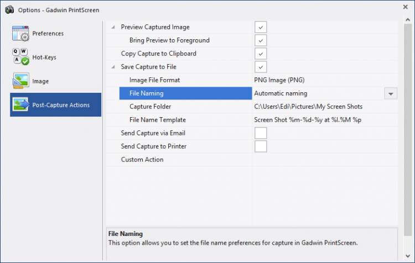Open the File Naming dropdown arrow
415x263 pixels.
[x=391, y=93]
